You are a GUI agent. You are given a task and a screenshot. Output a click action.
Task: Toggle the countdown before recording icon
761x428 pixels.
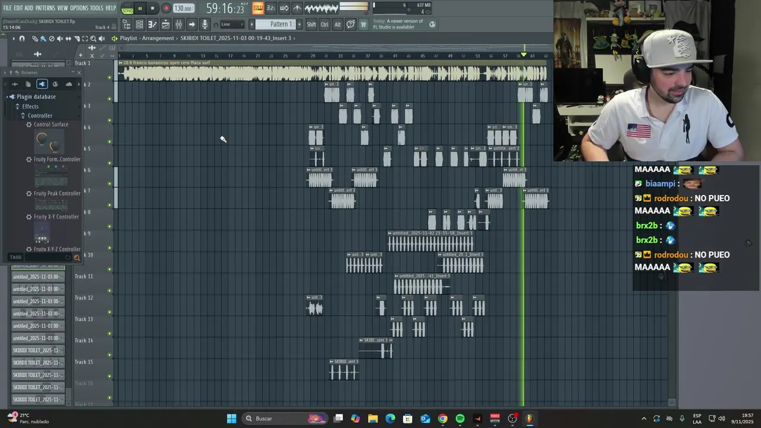[x=271, y=8]
